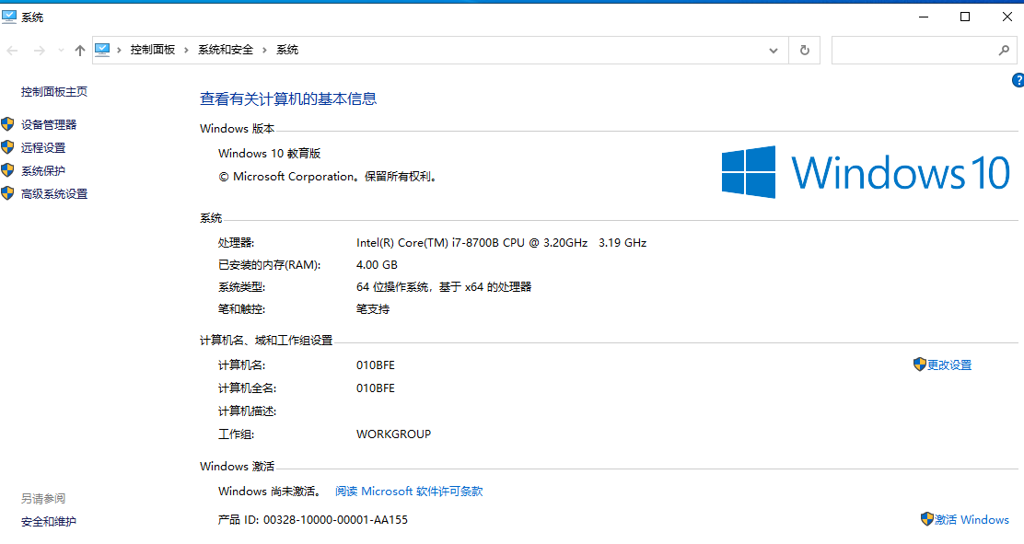Open 高级系统设置 from the sidebar
Viewport: 1024px width, 544px height.
click(x=54, y=194)
